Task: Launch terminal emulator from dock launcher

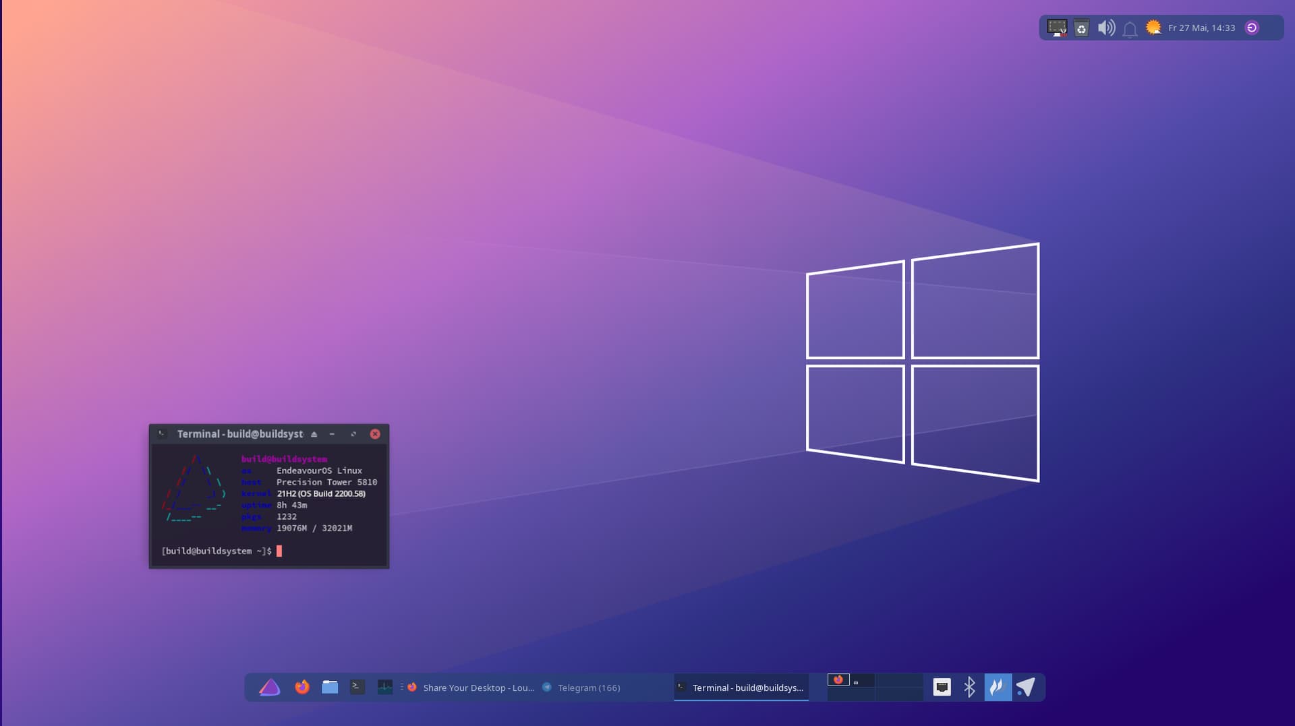Action: tap(357, 687)
